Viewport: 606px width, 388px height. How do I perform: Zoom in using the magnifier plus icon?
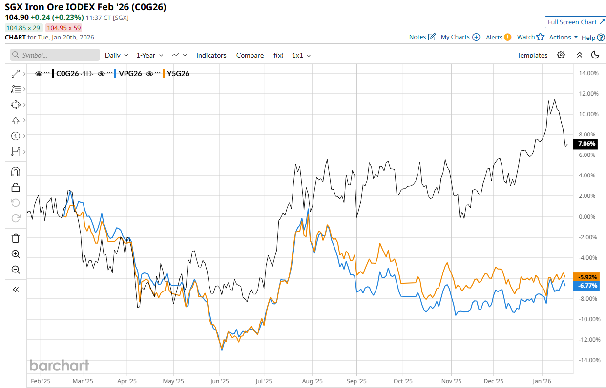[x=16, y=254]
